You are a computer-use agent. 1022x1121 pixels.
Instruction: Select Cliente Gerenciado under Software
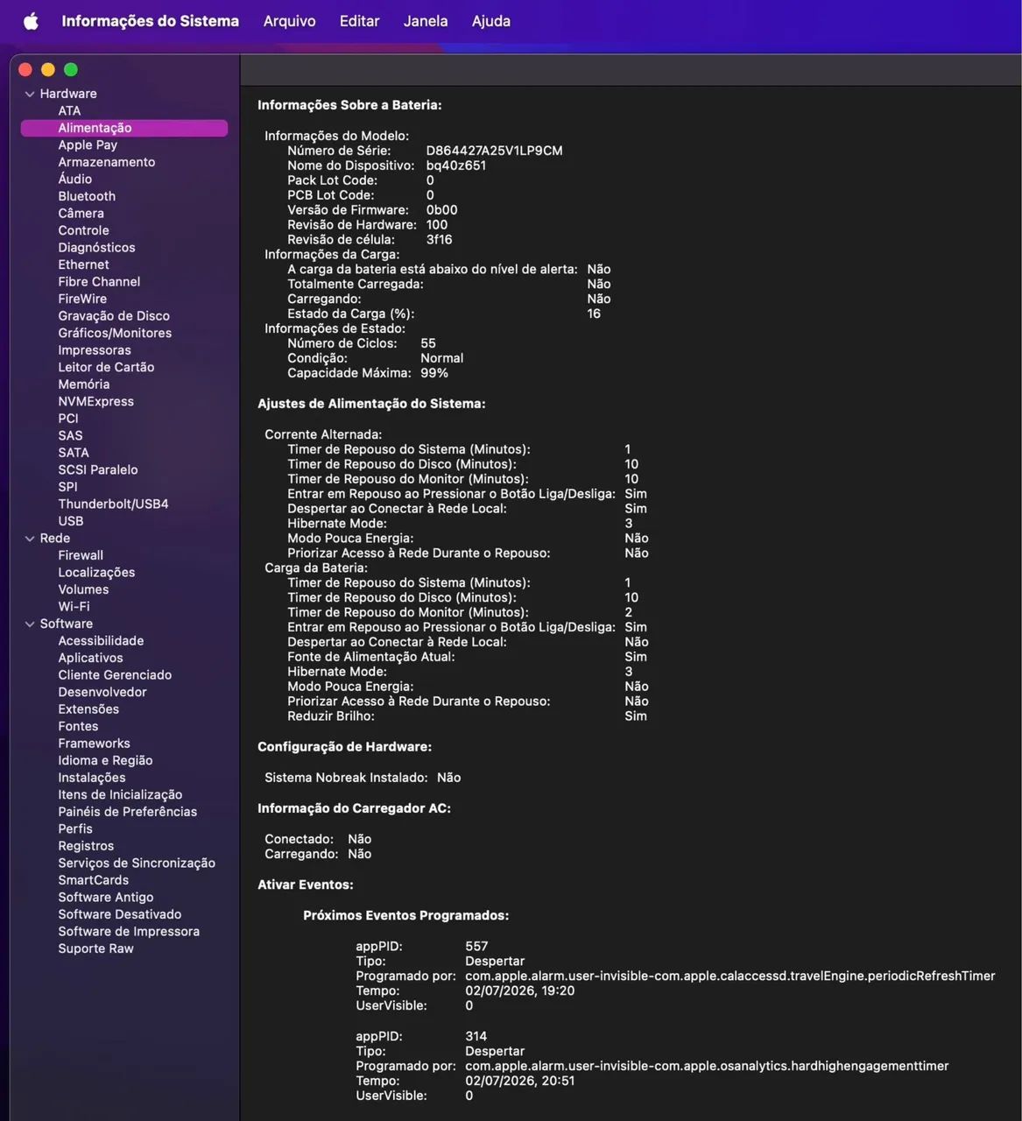(x=115, y=675)
